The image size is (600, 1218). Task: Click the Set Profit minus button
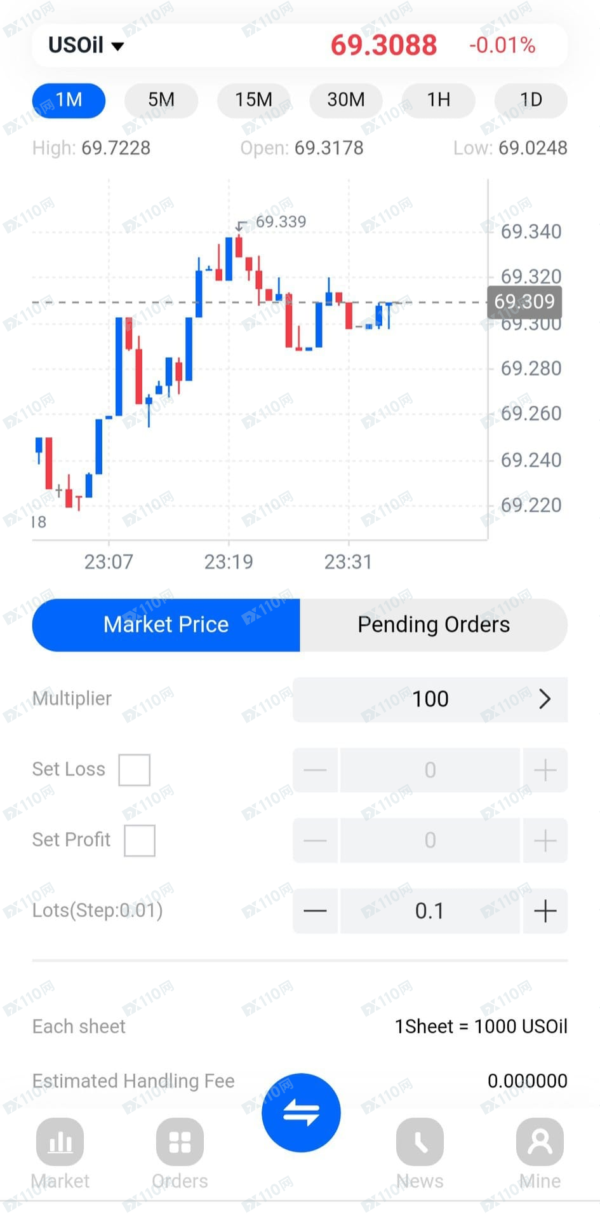(x=315, y=840)
